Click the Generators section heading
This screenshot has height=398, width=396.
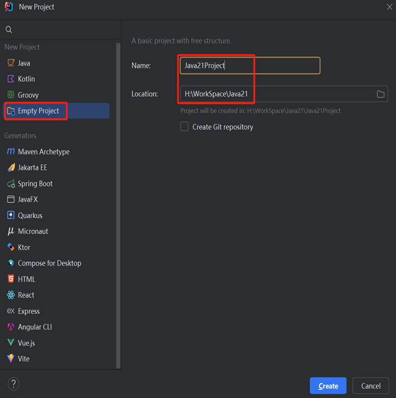coord(20,136)
